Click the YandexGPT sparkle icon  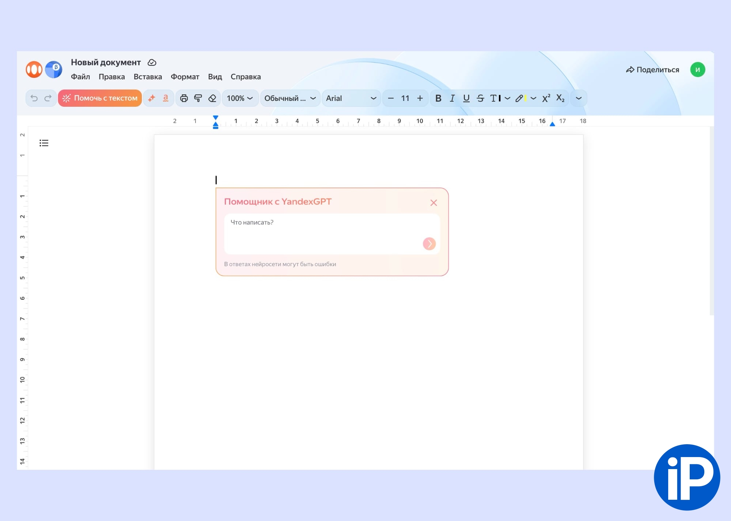point(152,98)
